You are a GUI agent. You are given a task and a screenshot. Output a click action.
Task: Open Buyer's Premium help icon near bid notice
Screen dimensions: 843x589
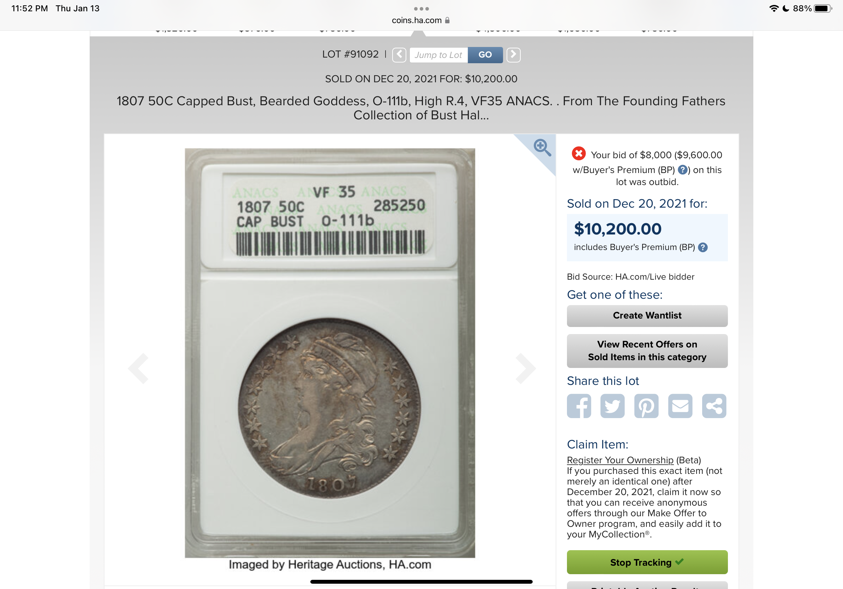682,169
